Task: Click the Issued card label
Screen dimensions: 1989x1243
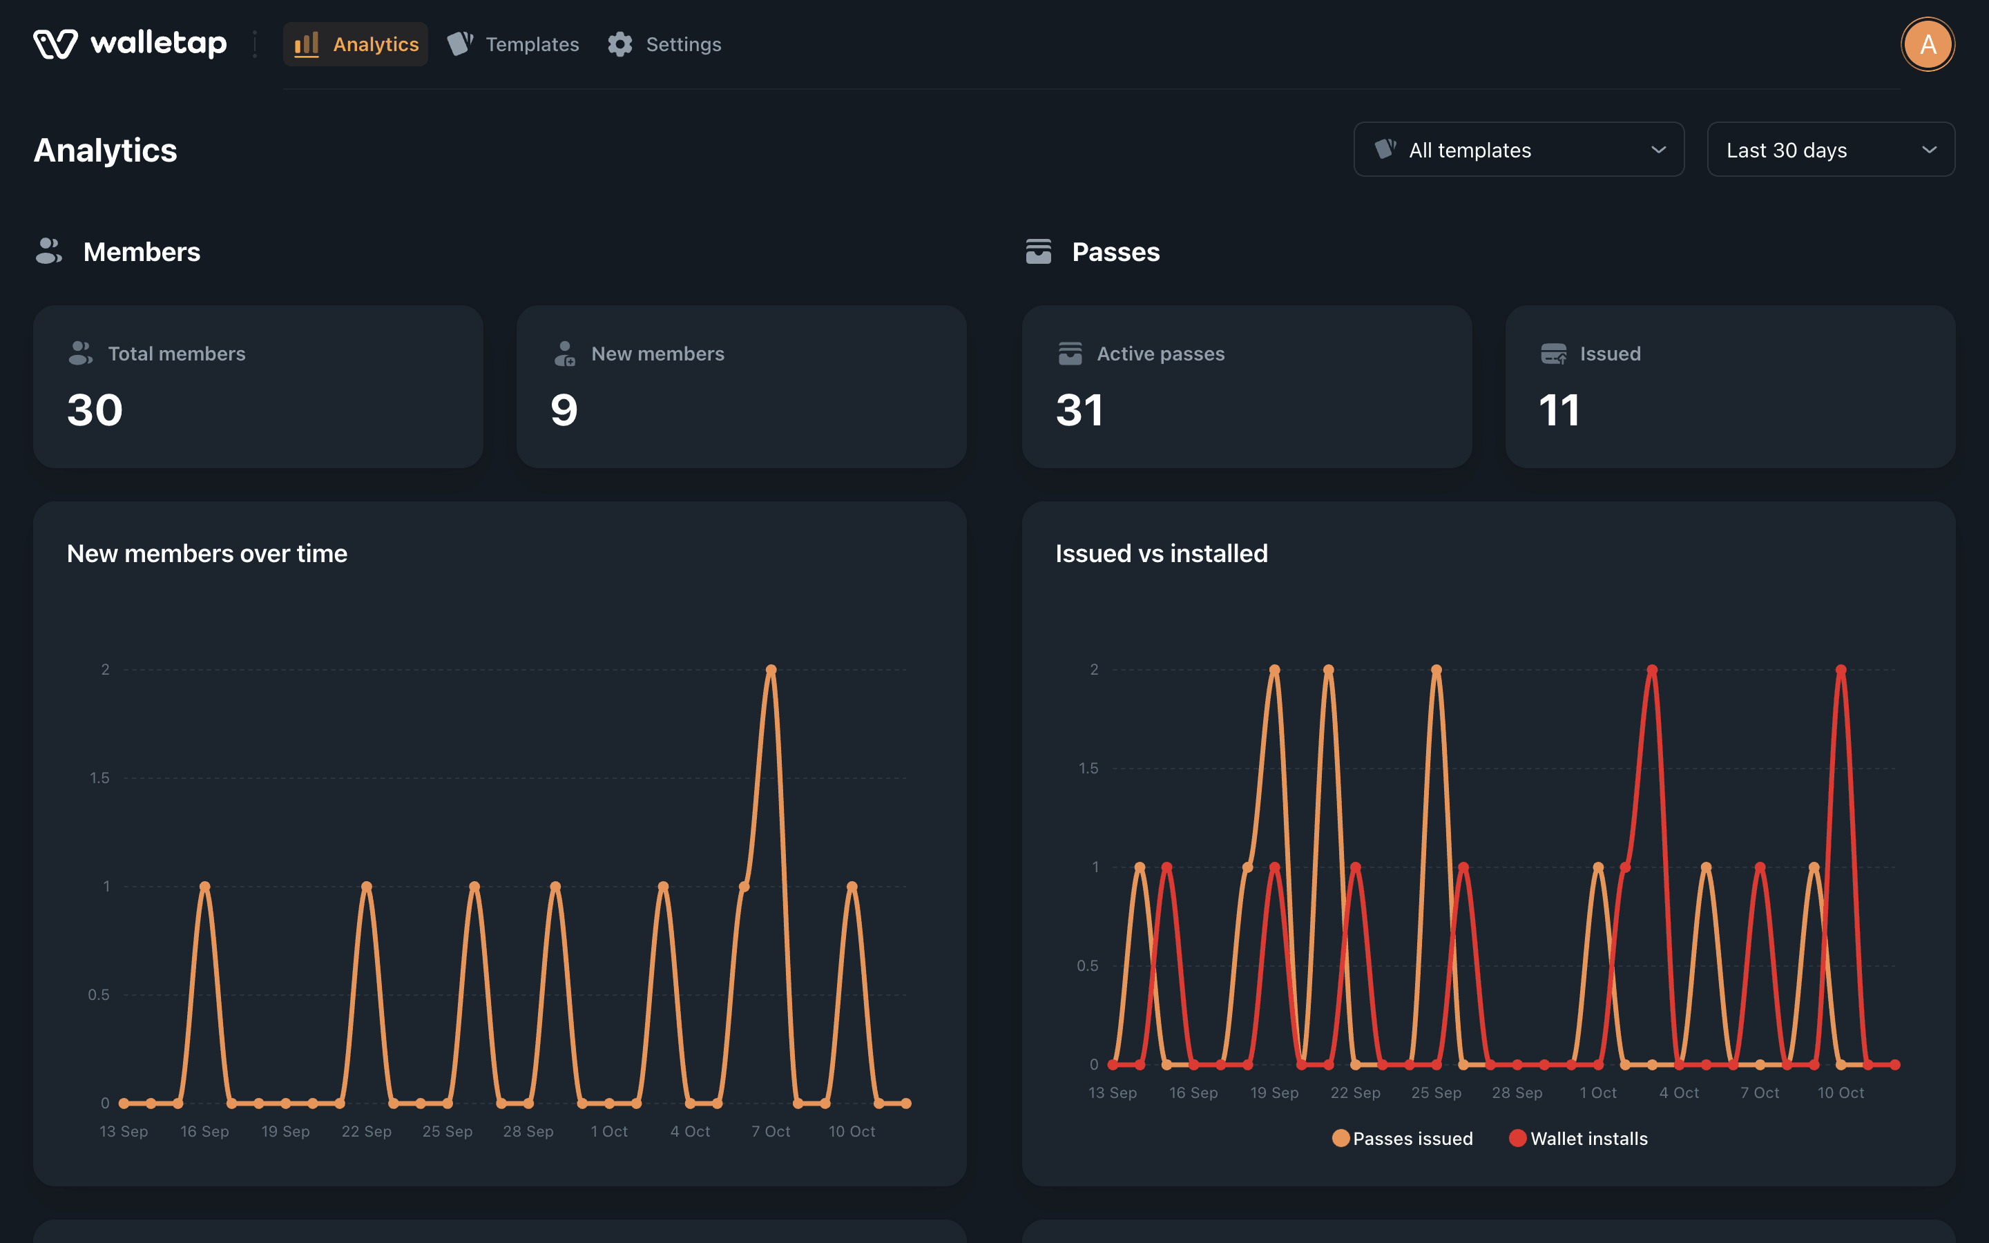Action: click(x=1610, y=354)
